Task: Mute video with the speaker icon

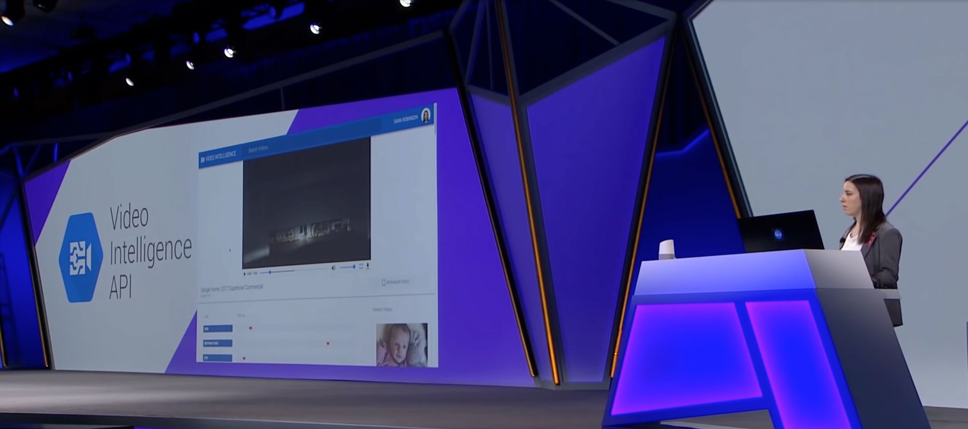Action: point(333,268)
